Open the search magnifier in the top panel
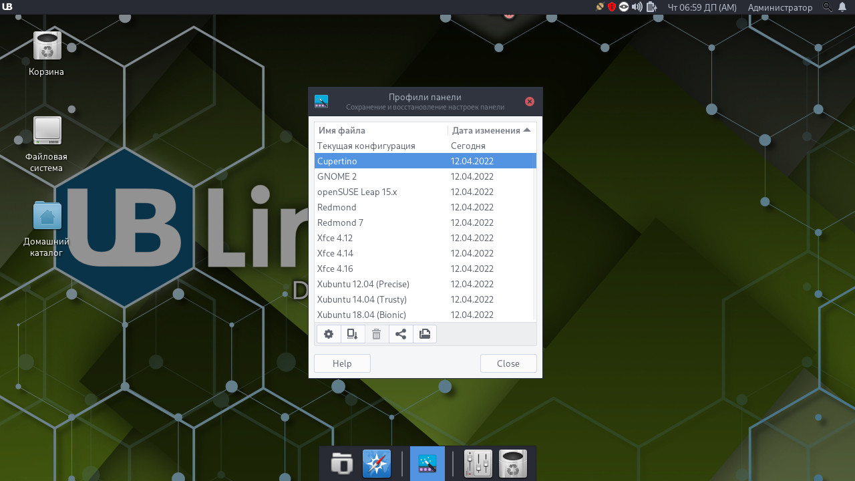The width and height of the screenshot is (855, 481). 827,7
